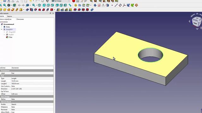Switch to the Front view cube icon
202x113 pixels.
tap(44, 5)
